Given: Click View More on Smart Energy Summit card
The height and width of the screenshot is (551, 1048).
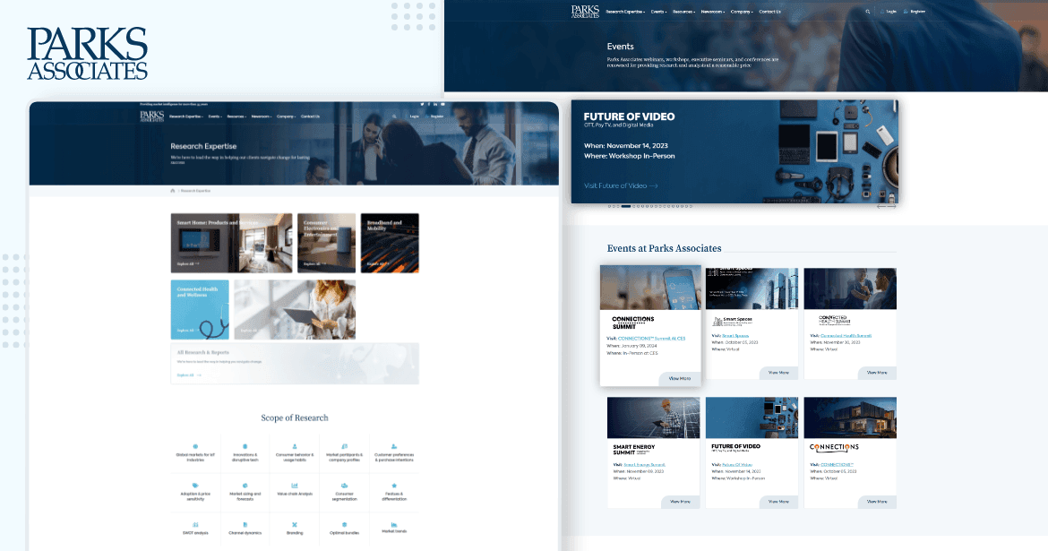Looking at the screenshot, I should (x=681, y=502).
